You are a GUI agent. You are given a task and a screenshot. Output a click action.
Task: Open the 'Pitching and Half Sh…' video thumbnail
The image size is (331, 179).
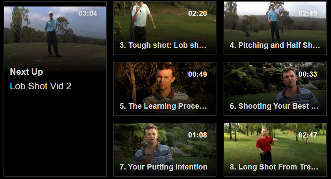coord(275,24)
